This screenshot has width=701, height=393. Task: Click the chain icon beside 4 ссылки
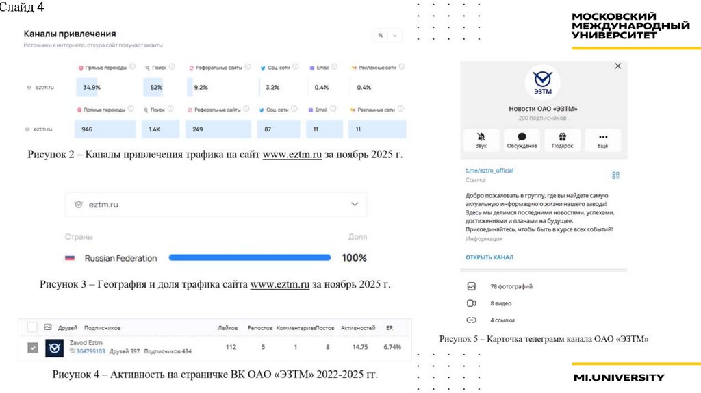coord(471,320)
